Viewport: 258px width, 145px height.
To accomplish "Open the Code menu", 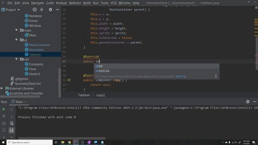I will pyautogui.click(x=50, y=3).
